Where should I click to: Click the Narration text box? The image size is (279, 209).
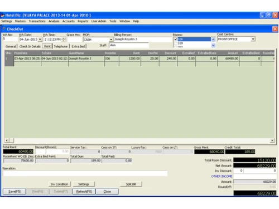click(x=85, y=173)
